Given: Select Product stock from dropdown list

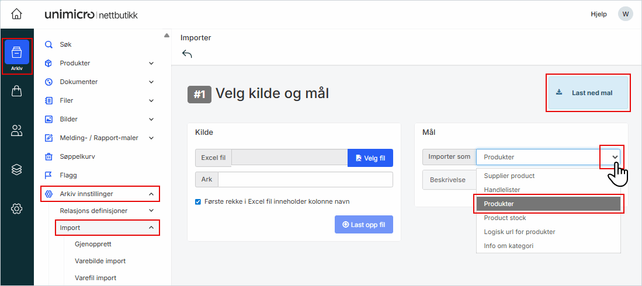Looking at the screenshot, I should [x=505, y=218].
